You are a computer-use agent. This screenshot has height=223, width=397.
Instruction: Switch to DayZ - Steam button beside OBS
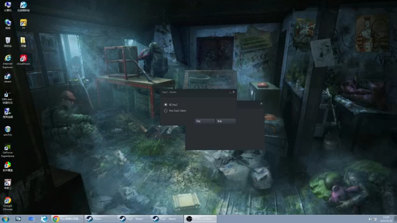167,219
